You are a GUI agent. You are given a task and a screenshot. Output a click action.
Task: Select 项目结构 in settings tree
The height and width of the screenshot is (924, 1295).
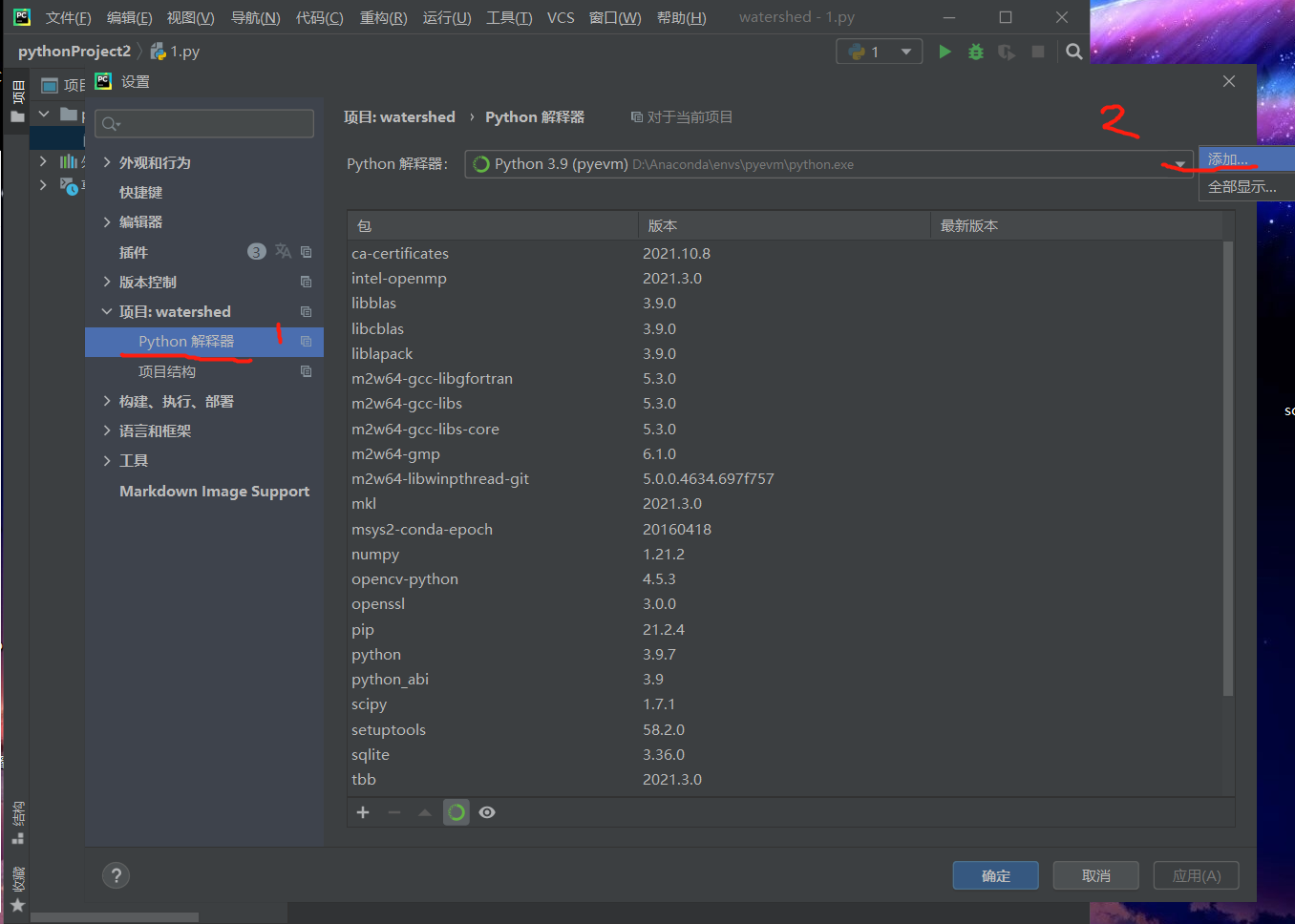pyautogui.click(x=167, y=371)
